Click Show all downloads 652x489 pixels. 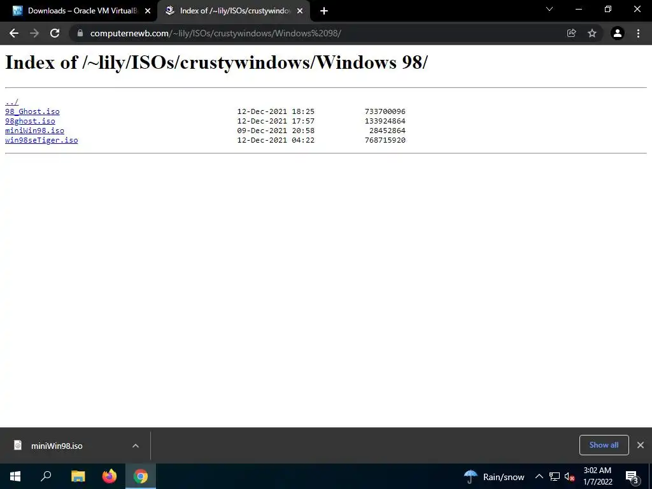pyautogui.click(x=604, y=445)
